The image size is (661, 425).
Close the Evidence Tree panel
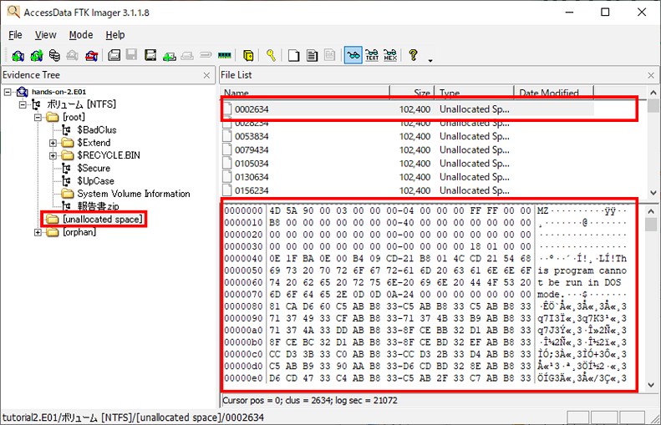[206, 75]
